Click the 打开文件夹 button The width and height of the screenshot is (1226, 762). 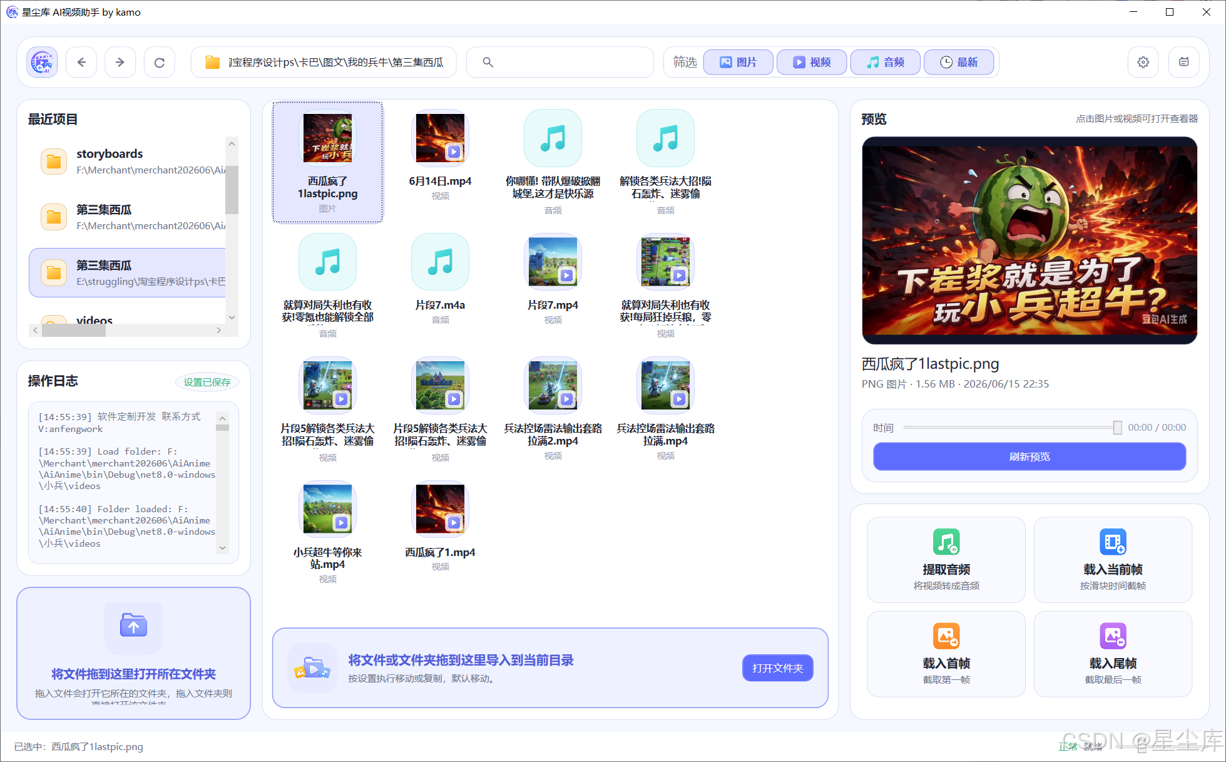tap(778, 668)
